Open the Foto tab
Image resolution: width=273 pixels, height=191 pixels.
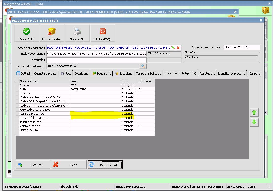66,74
